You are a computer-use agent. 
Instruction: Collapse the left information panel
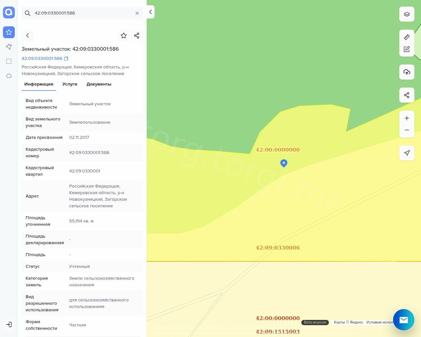(x=150, y=12)
